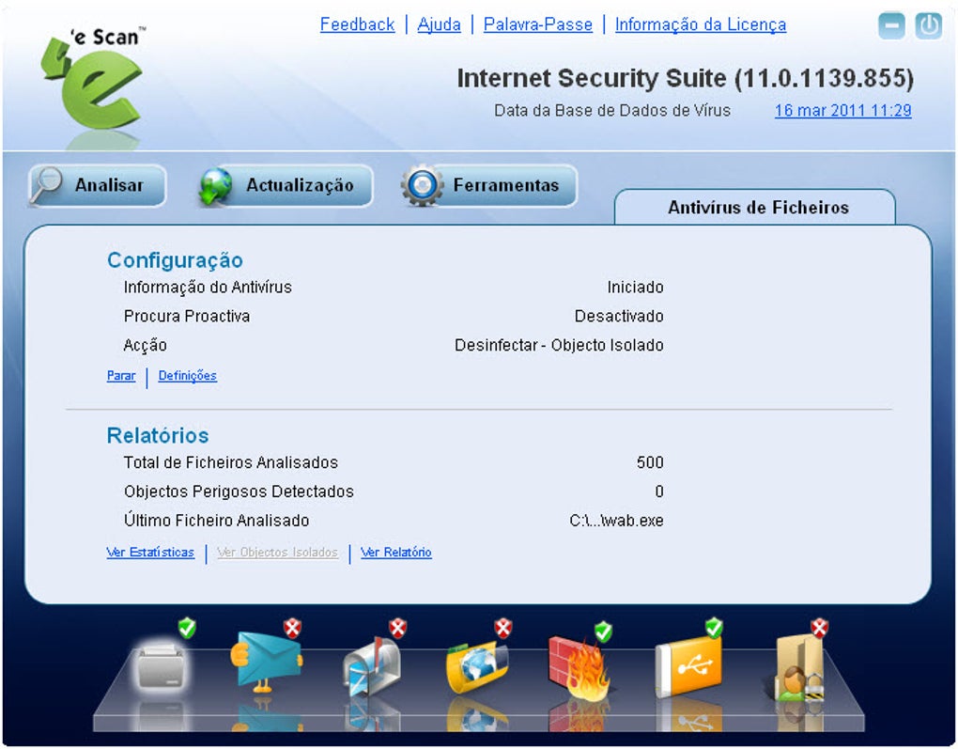
Task: Open the Mail Antivirus envelope icon
Action: click(x=267, y=663)
